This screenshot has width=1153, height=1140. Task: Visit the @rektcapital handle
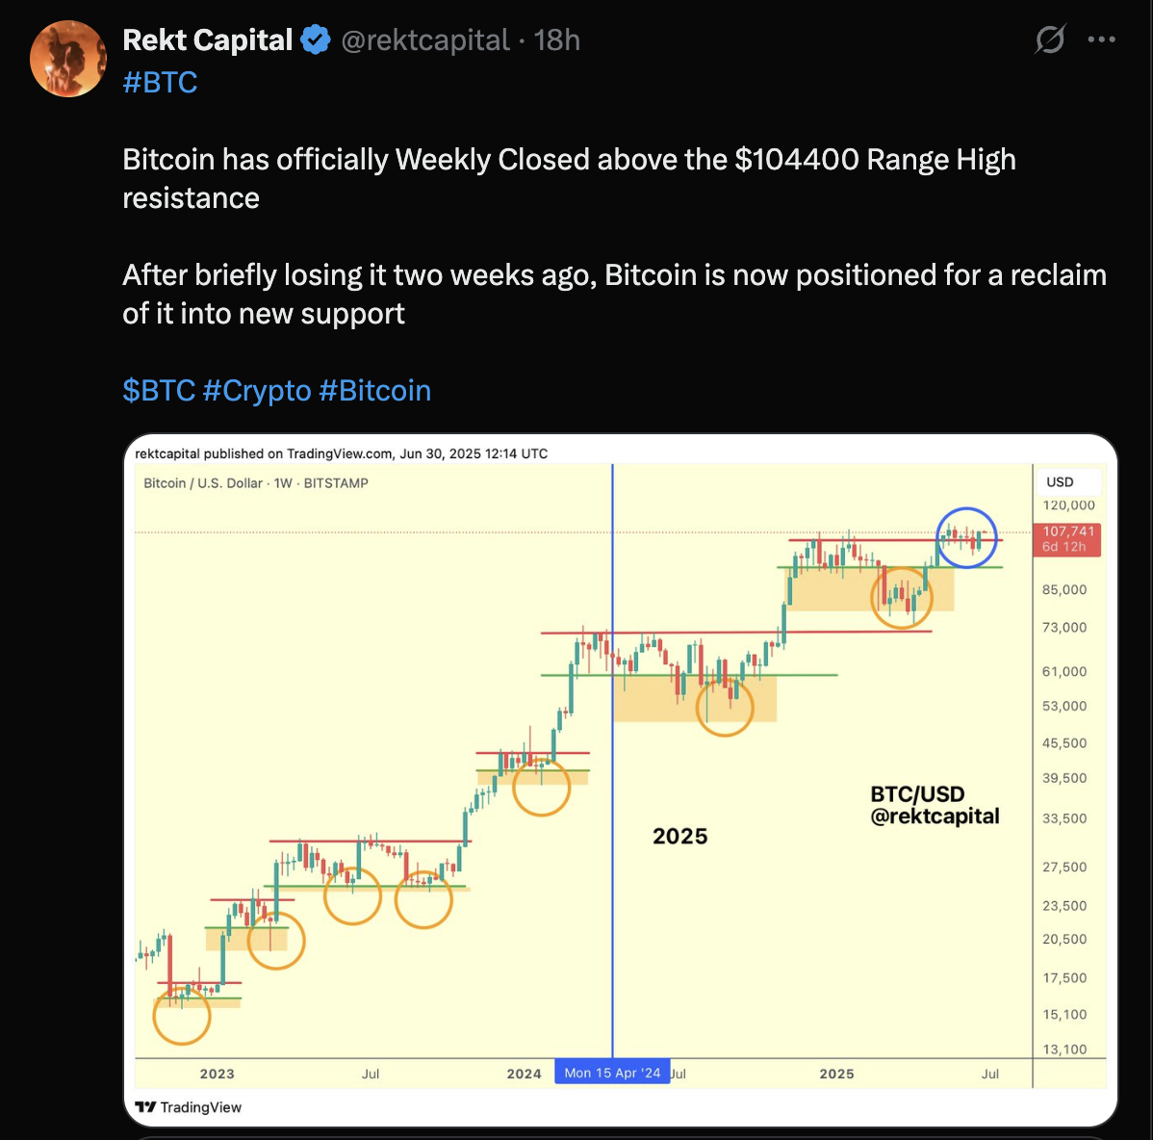click(424, 39)
